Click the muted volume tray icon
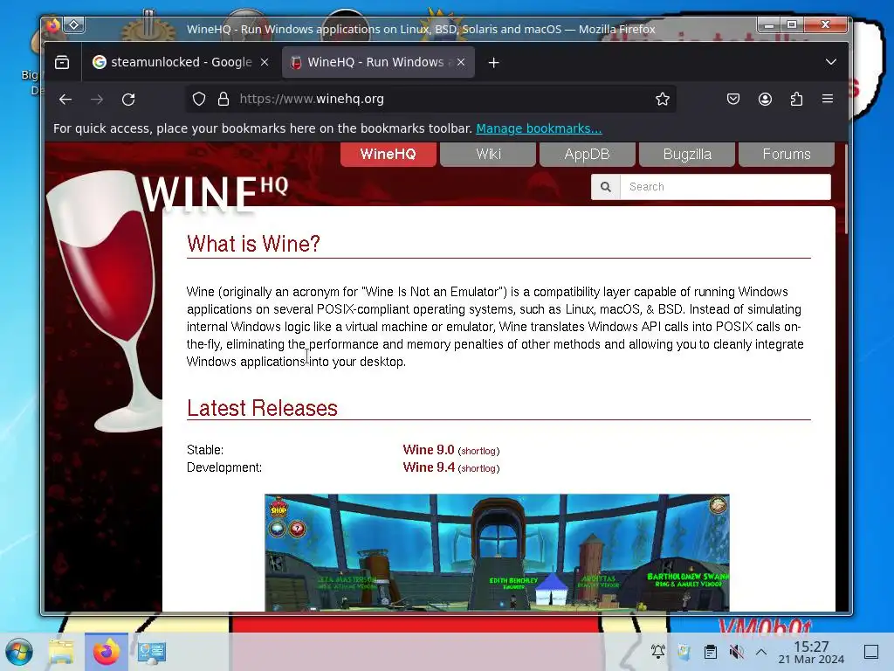The height and width of the screenshot is (671, 894). (736, 652)
